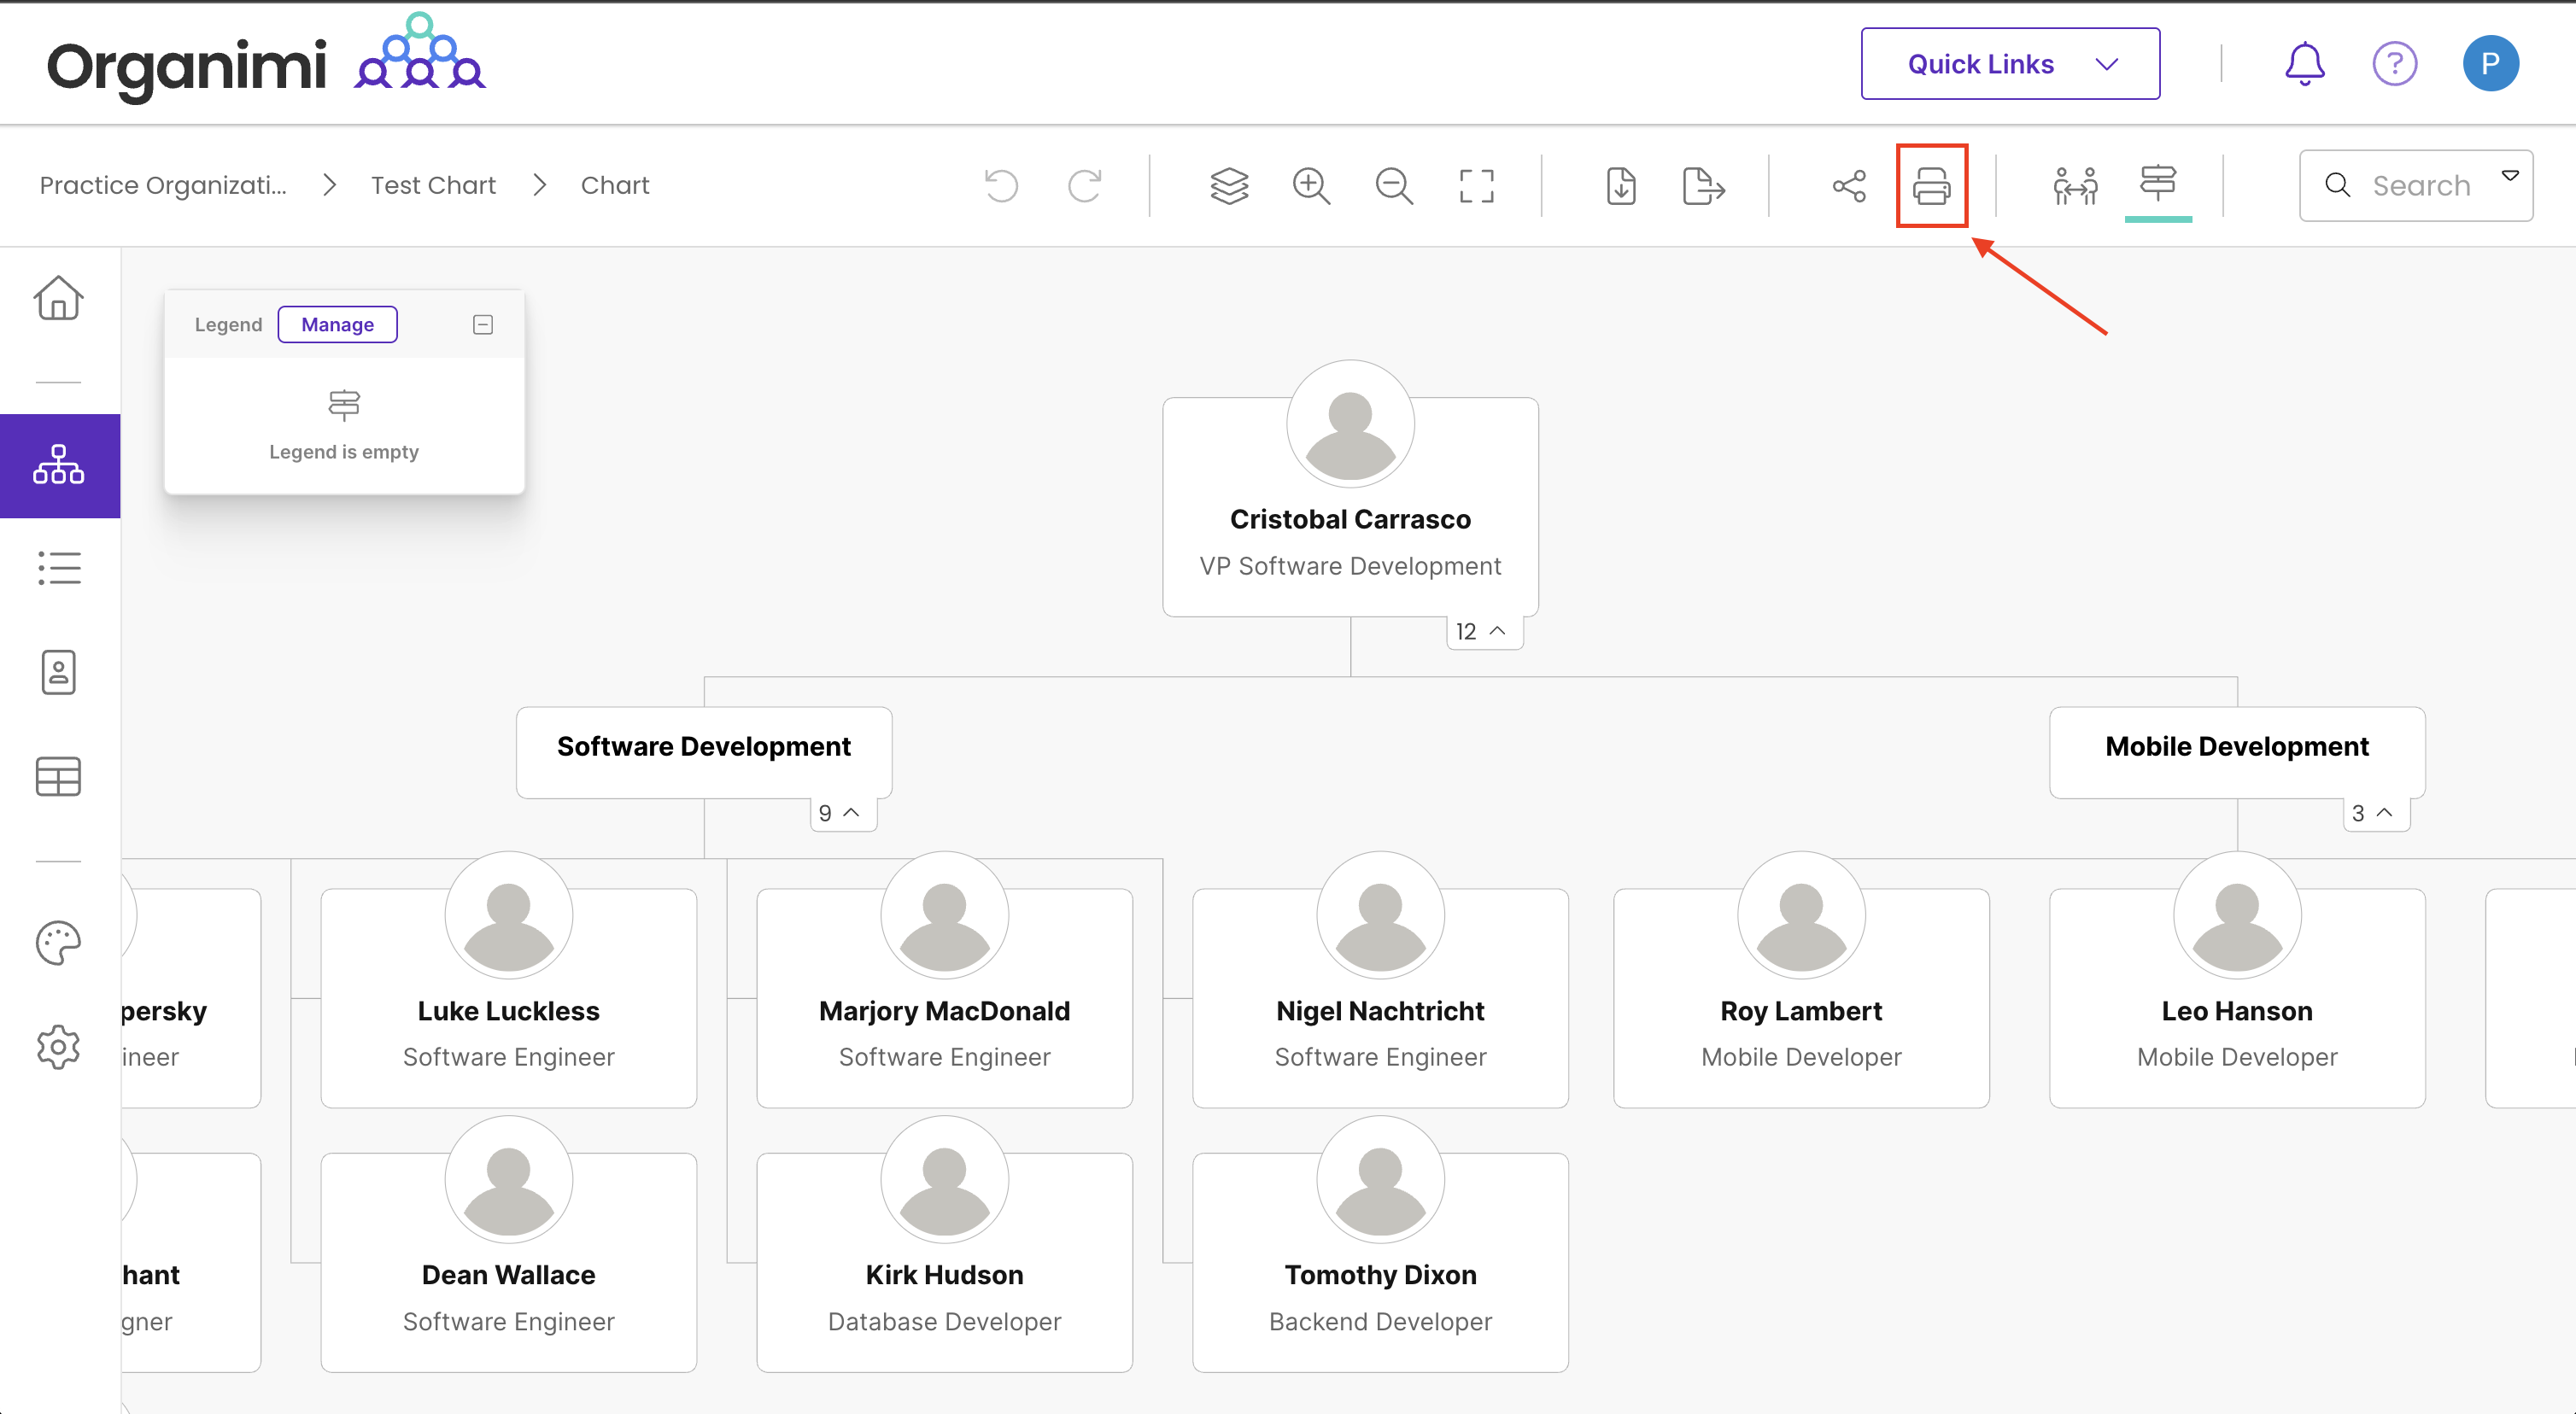The height and width of the screenshot is (1414, 2576).
Task: Open the Practice Organization breadcrumb link
Action: coord(163,186)
